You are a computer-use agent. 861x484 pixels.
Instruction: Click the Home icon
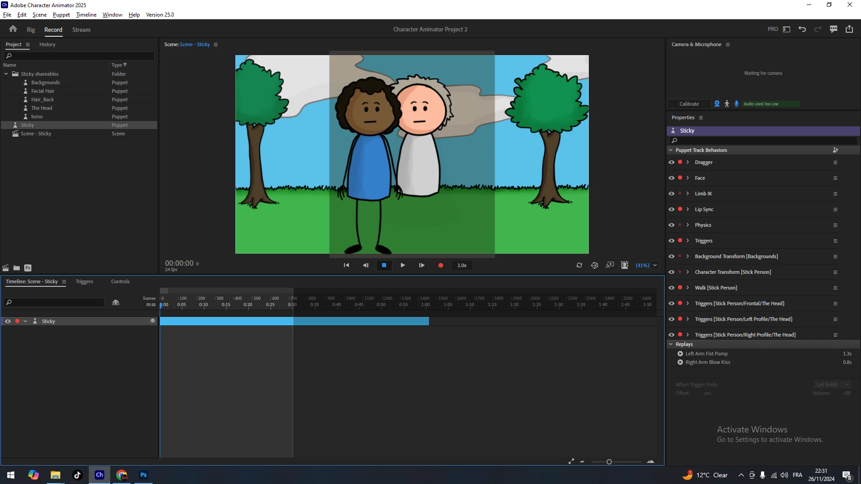point(13,29)
